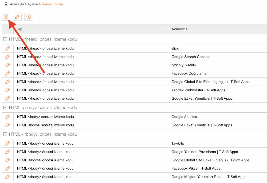Viewport: 267px width, 183px height.
Task: Navigate to Ayarlar via the breadcrumb
Action: (34, 4)
